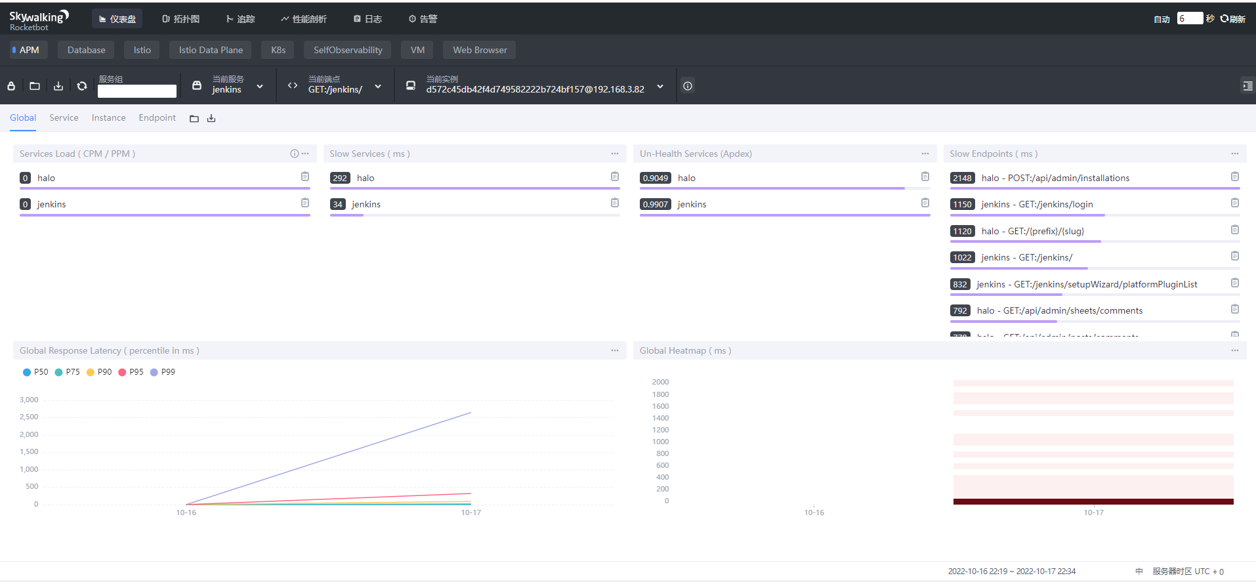Toggle the 自动 auto refresh option

coord(1162,19)
